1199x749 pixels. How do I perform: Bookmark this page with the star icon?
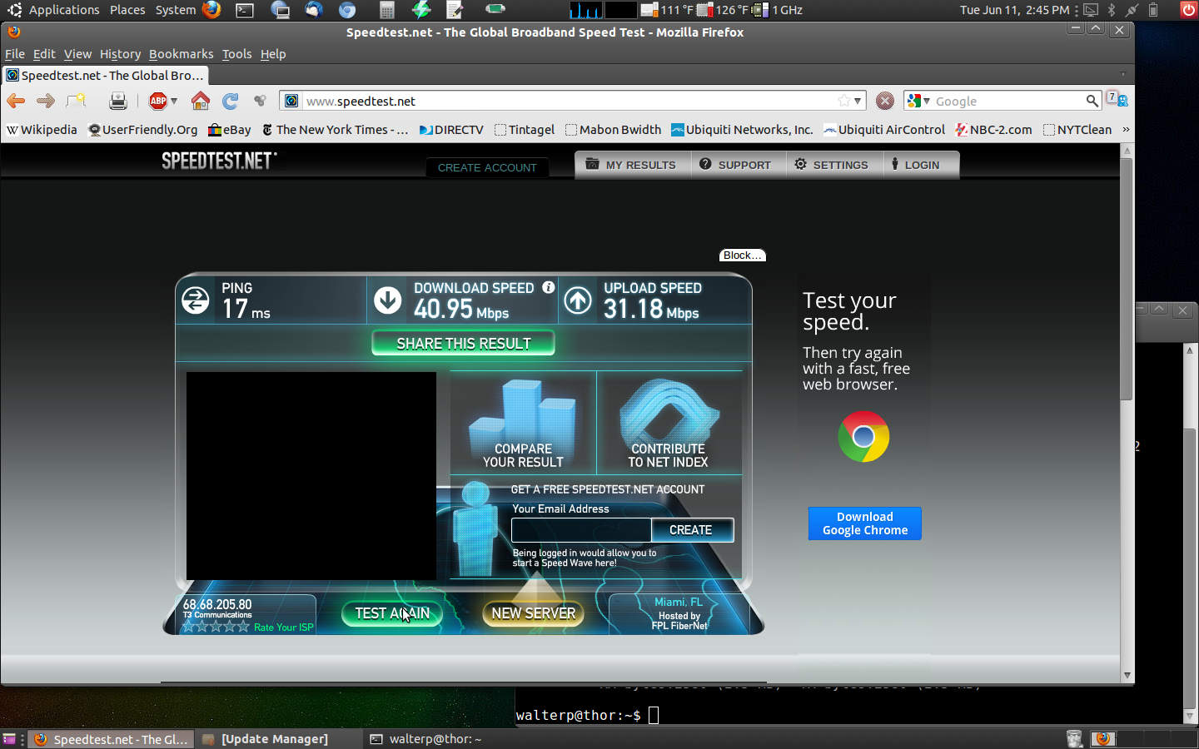[x=844, y=101]
